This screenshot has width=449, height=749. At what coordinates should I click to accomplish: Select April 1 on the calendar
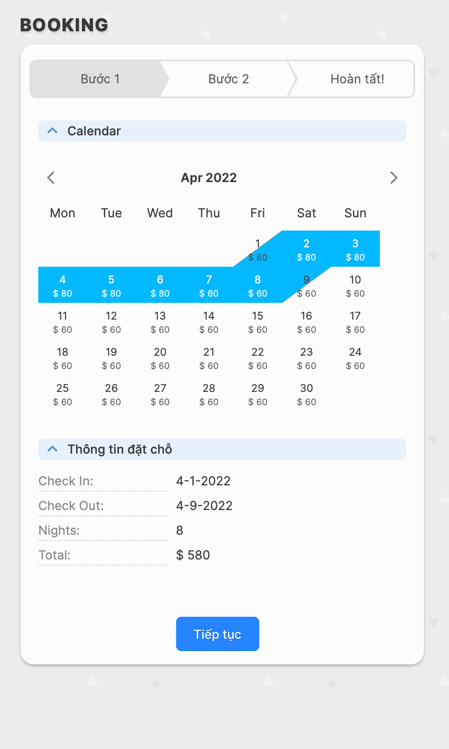pyautogui.click(x=258, y=249)
